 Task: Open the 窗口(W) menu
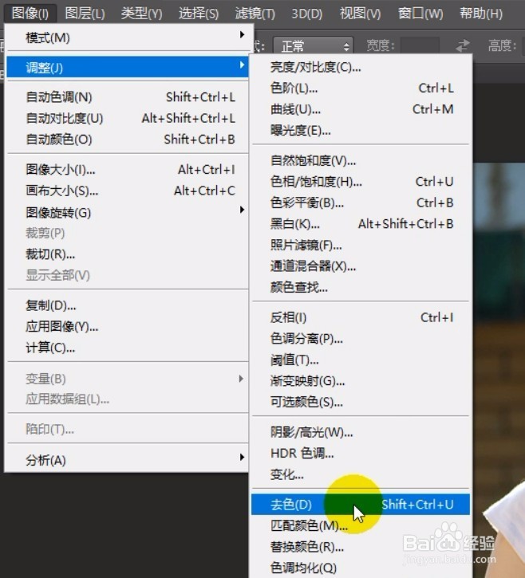tap(420, 14)
